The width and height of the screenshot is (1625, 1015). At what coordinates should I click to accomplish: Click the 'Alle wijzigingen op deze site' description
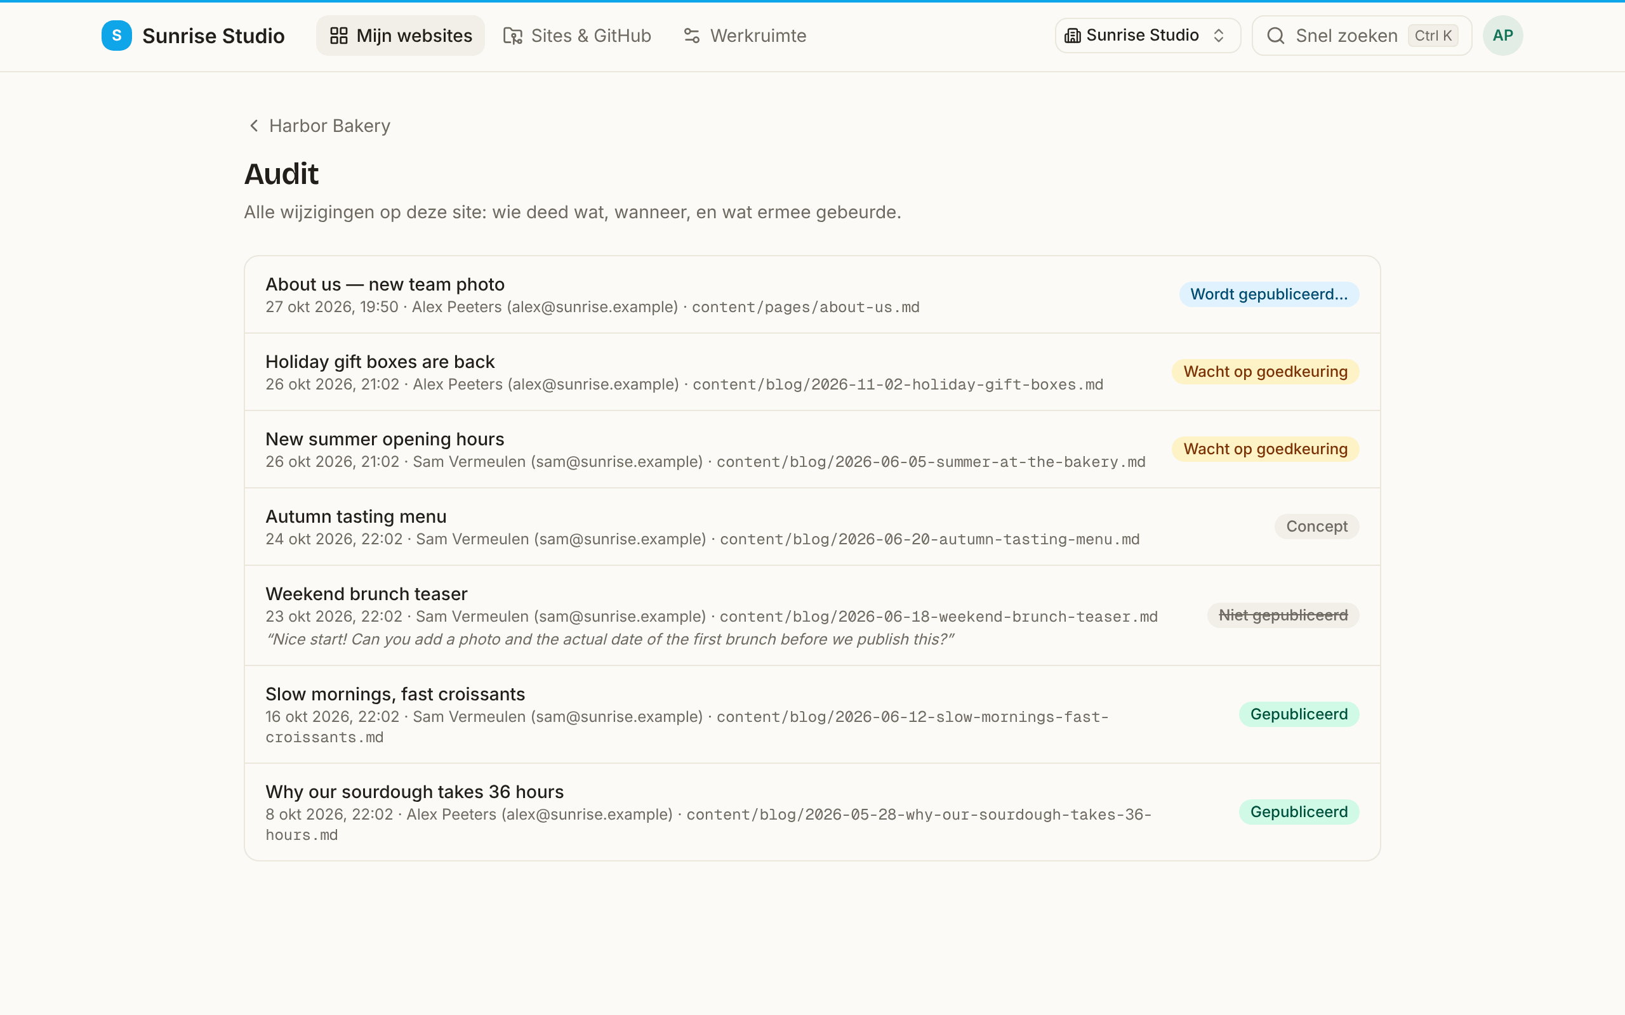(x=572, y=212)
